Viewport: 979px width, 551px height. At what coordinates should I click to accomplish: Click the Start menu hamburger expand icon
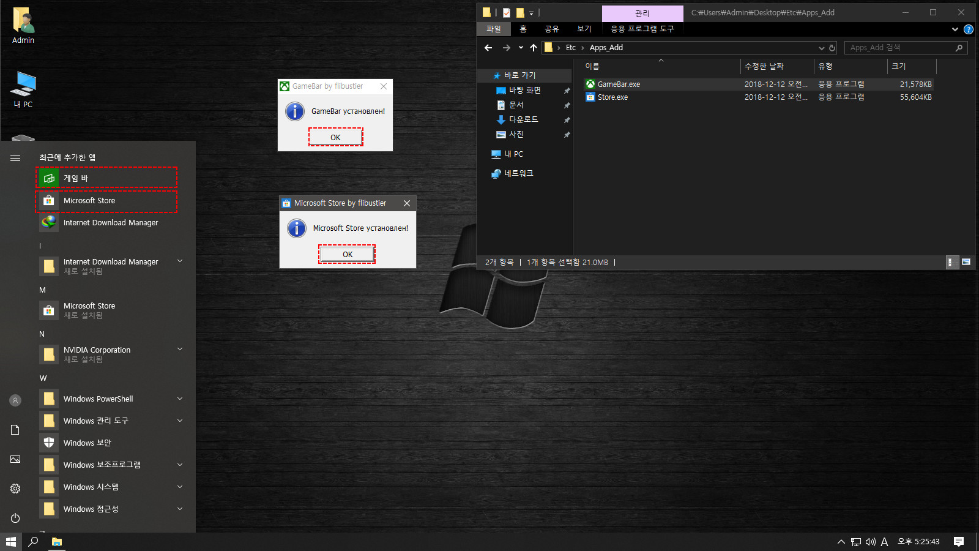(x=15, y=158)
